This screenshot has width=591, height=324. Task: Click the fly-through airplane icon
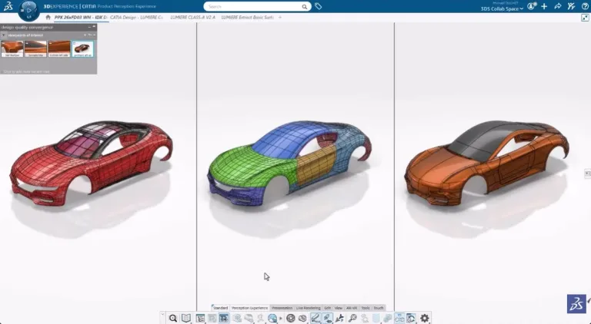(x=340, y=318)
